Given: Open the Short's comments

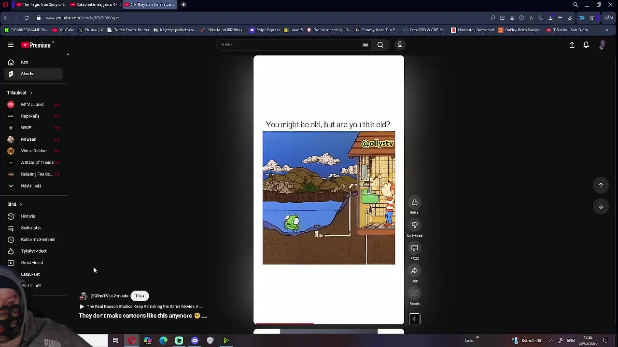Looking at the screenshot, I should [x=415, y=248].
